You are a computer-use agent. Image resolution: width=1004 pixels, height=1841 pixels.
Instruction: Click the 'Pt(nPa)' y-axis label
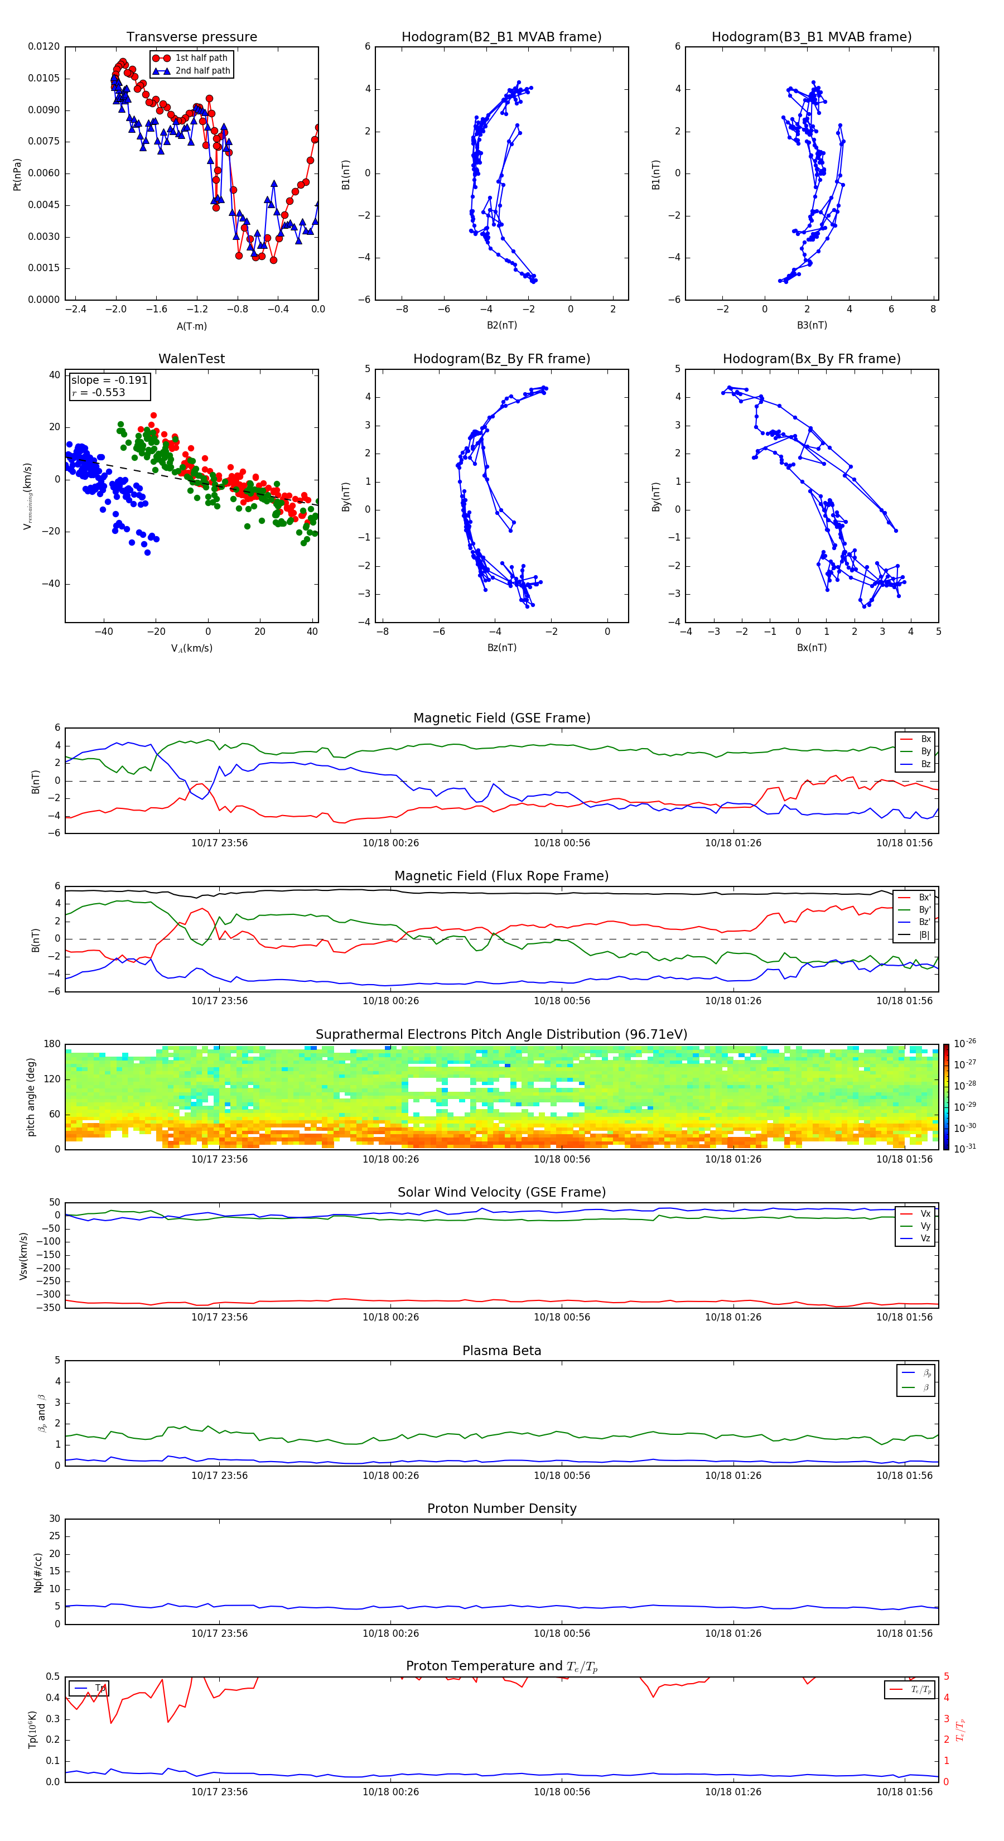(17, 175)
